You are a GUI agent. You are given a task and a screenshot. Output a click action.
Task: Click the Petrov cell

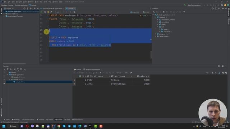(x=115, y=80)
